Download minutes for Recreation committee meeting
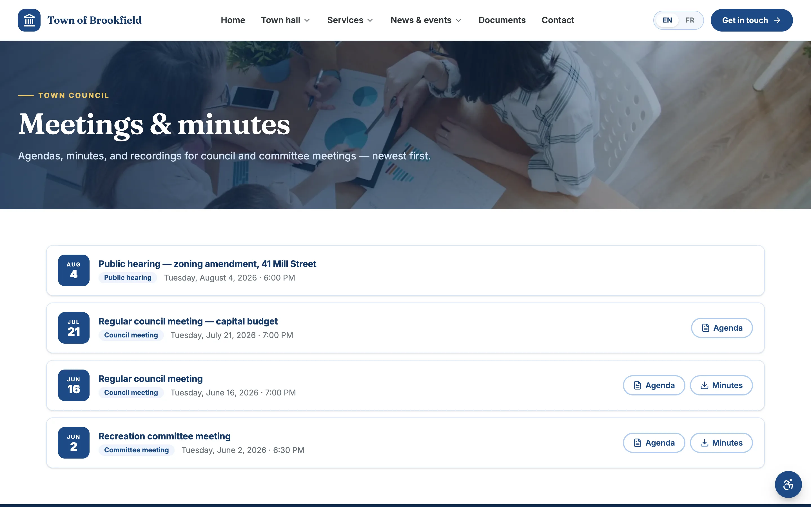This screenshot has height=507, width=811. (721, 442)
